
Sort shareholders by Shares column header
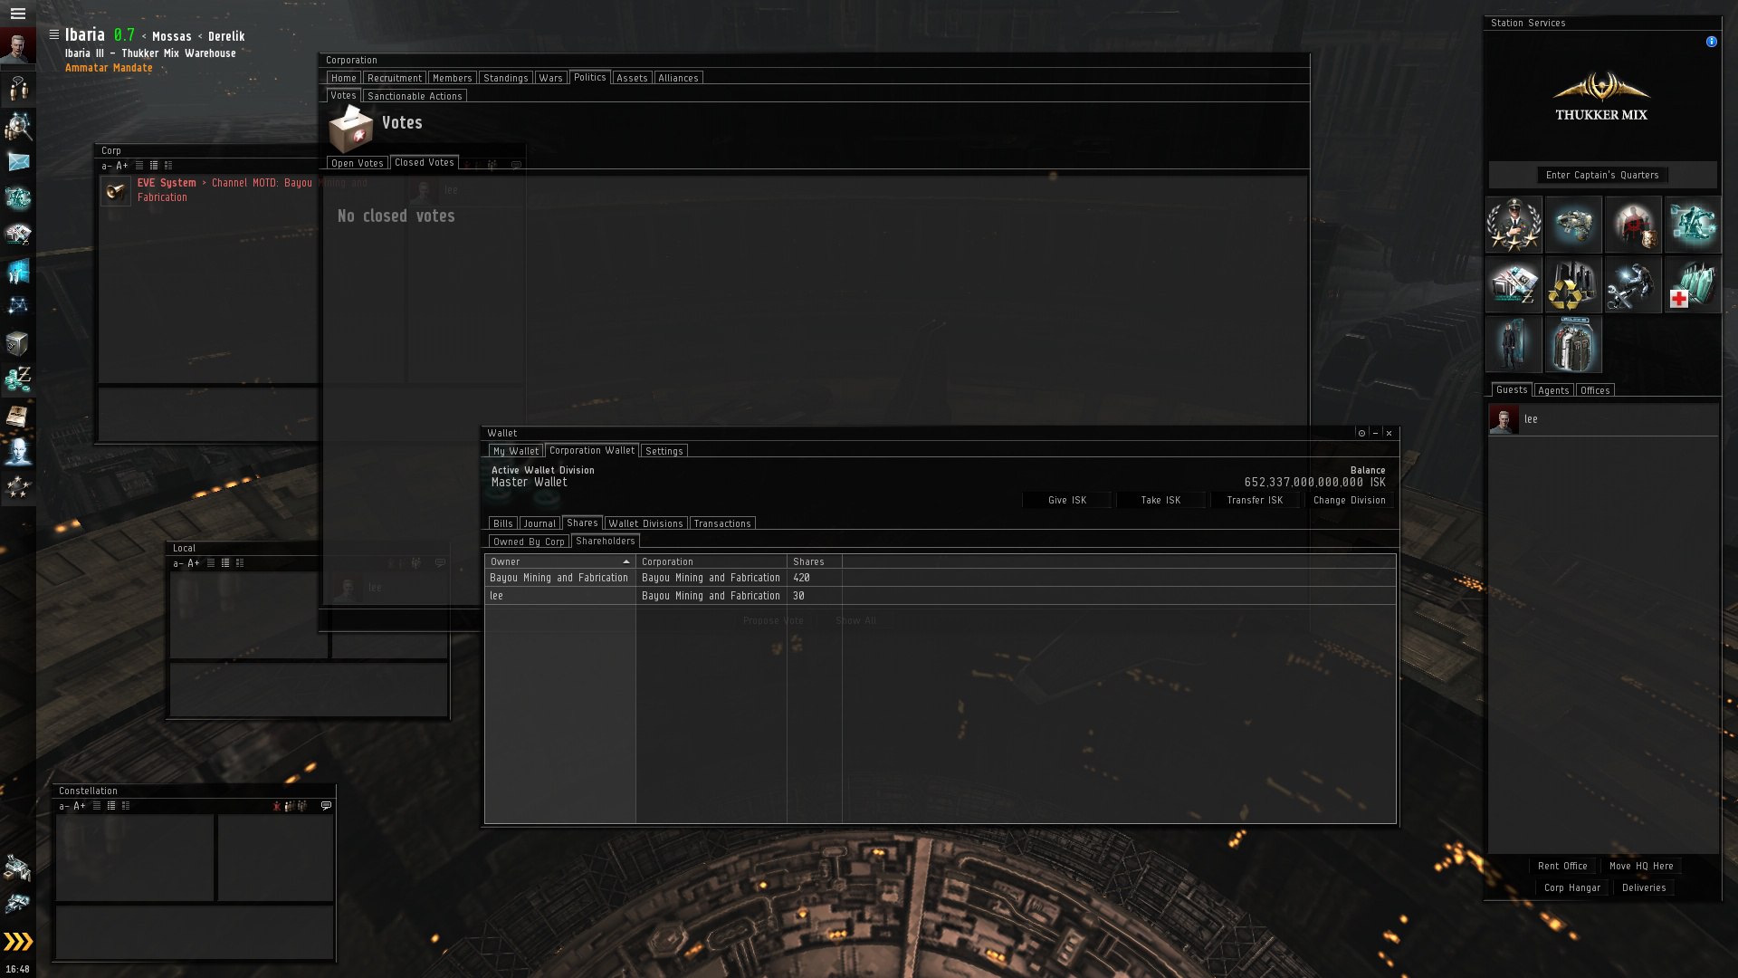coord(815,561)
